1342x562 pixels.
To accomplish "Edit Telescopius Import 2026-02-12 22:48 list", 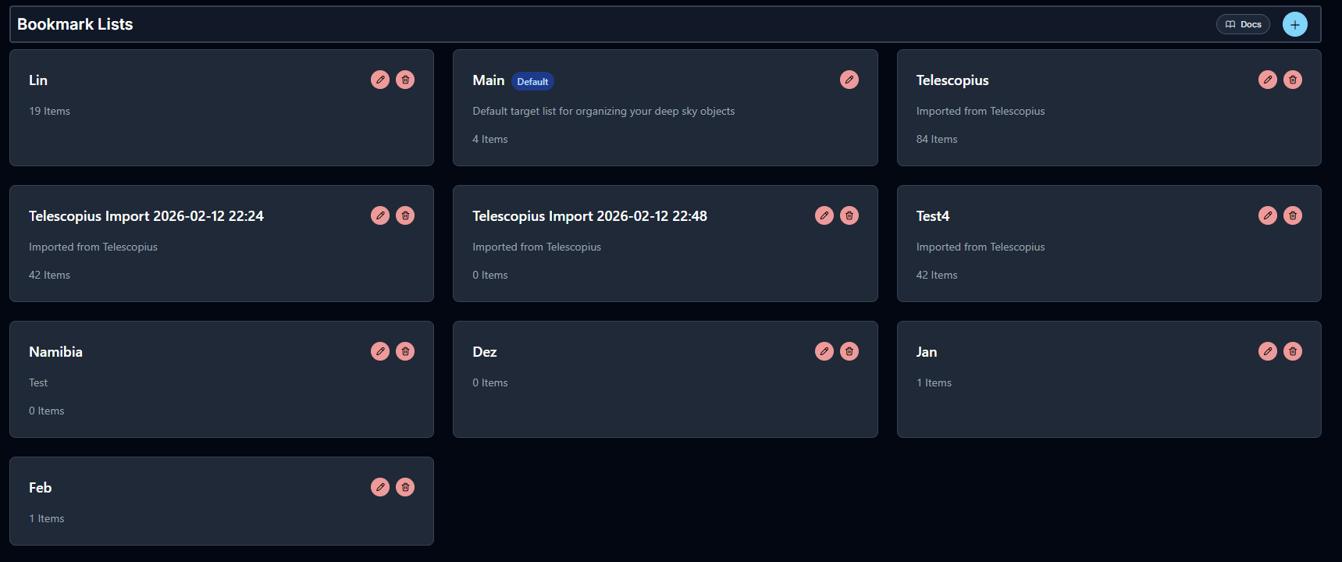I will pyautogui.click(x=824, y=215).
